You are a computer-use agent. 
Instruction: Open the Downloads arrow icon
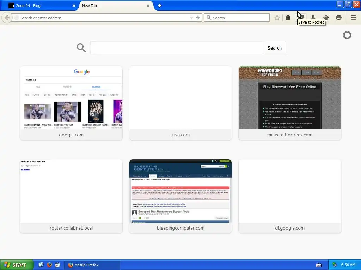pyautogui.click(x=313, y=17)
